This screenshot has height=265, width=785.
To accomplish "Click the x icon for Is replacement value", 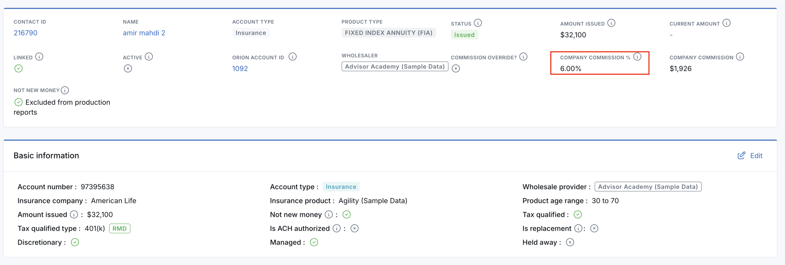I will [x=594, y=228].
